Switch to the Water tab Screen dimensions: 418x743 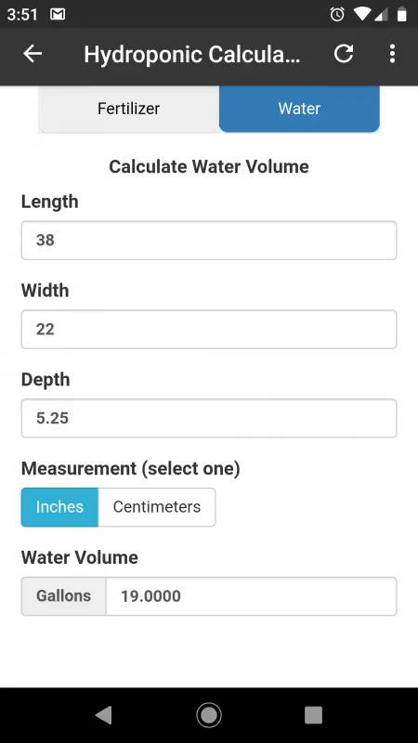tap(299, 109)
